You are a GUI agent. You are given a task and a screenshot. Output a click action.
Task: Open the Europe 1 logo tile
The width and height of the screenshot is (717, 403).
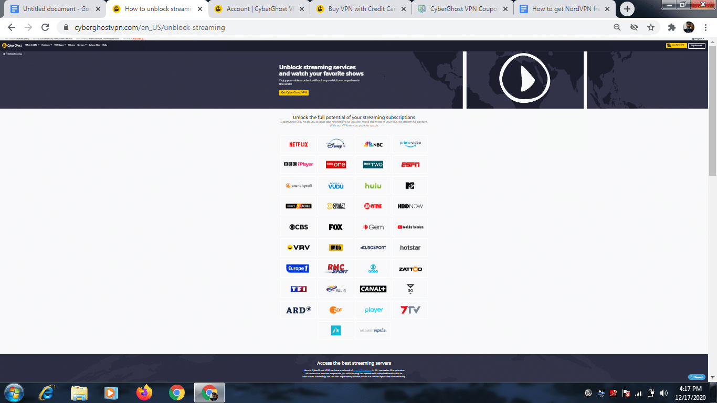[x=298, y=269]
